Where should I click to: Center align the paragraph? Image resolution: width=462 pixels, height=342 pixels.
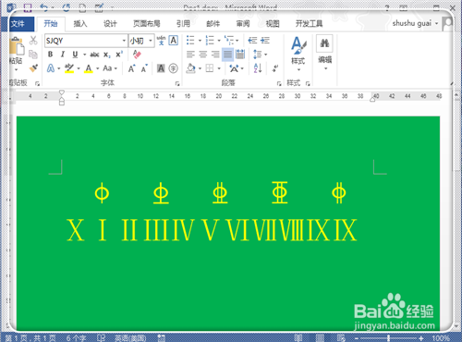pos(202,55)
